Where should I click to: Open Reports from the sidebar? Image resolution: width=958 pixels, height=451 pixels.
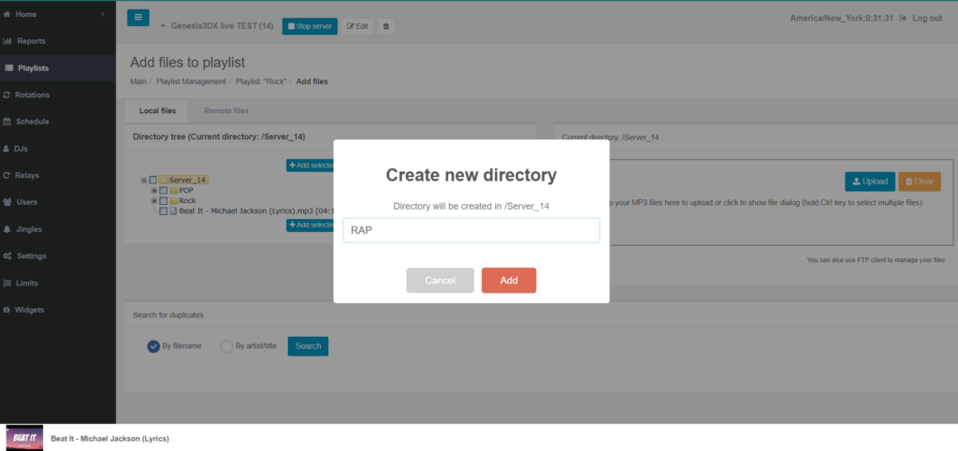click(x=30, y=41)
